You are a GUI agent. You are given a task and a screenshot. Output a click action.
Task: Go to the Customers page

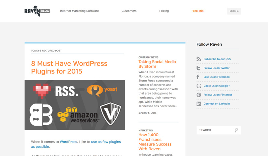coord(129,11)
